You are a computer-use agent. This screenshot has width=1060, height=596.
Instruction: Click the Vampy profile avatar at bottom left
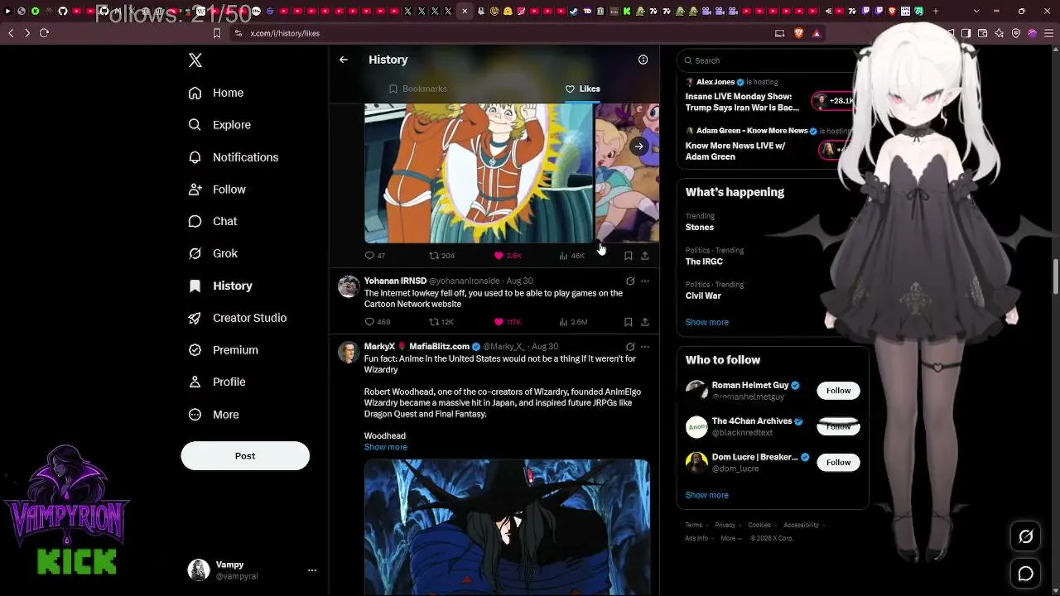tap(199, 570)
